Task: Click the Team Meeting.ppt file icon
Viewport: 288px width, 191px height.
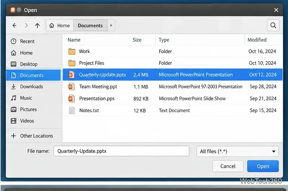Action: click(x=72, y=87)
